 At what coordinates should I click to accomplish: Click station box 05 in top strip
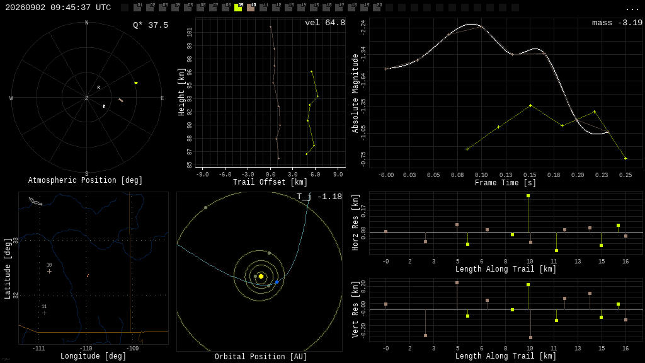click(x=188, y=8)
